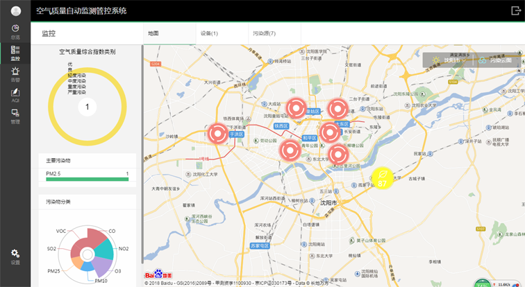Screen dimensions: 525x287
Task: Click the 皇姑区 district label
Action: click(x=313, y=111)
